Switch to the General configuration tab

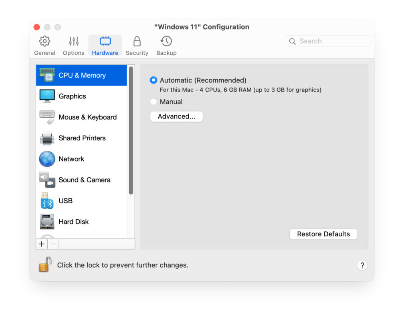[44, 45]
